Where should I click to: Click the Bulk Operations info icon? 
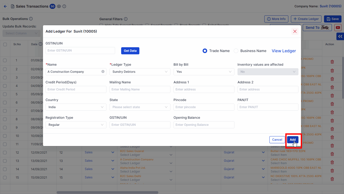pyautogui.click(x=31, y=19)
